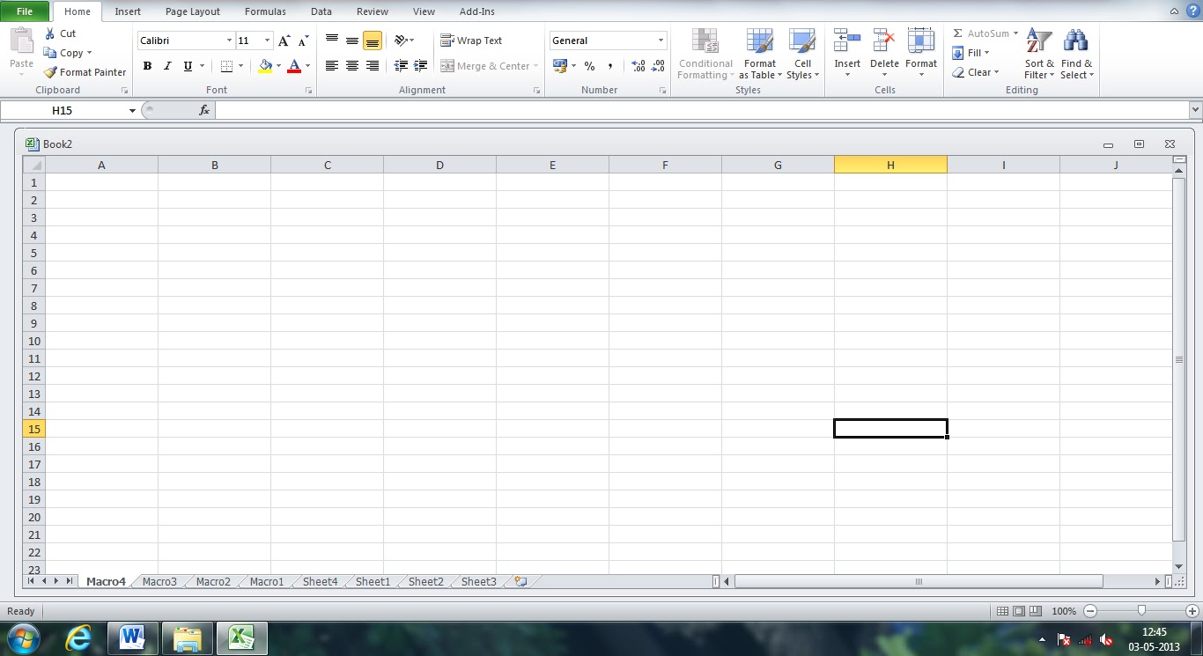Shrink font size with Shrink Font icon

303,41
